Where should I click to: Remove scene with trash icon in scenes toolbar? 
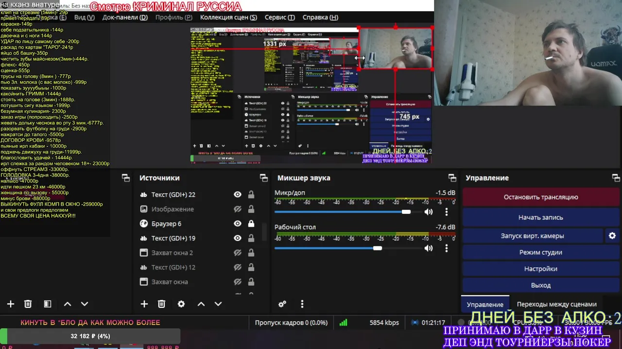pos(28,304)
